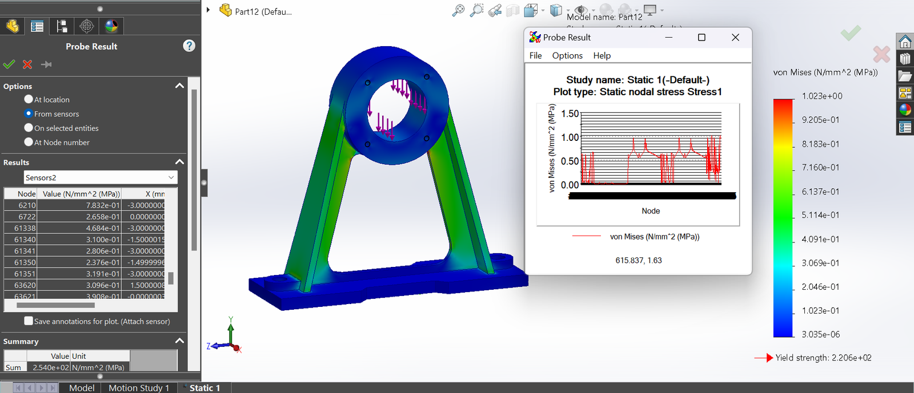The height and width of the screenshot is (393, 914).
Task: Open the Options menu in Probe Result window
Action: pyautogui.click(x=567, y=55)
